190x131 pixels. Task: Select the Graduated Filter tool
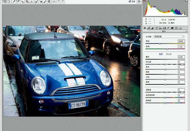pos(49,2)
